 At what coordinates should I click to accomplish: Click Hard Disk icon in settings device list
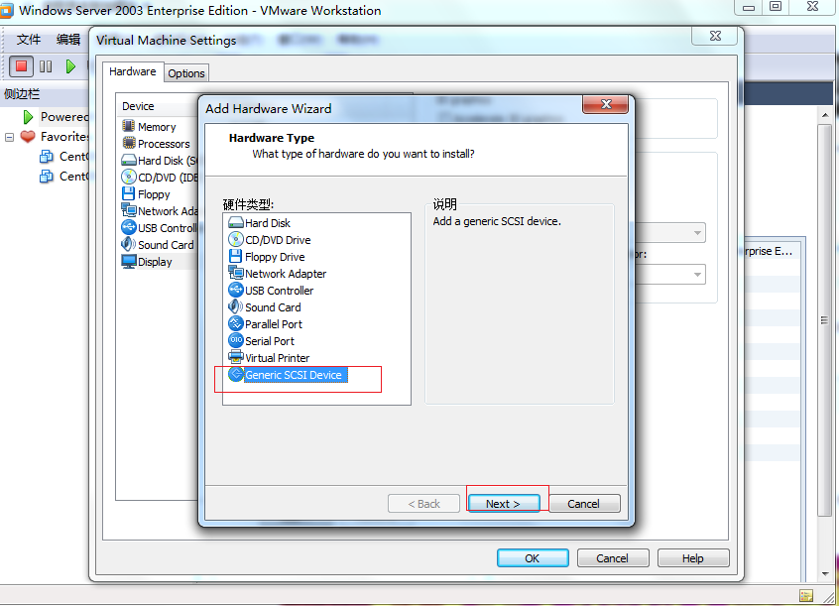tap(129, 160)
